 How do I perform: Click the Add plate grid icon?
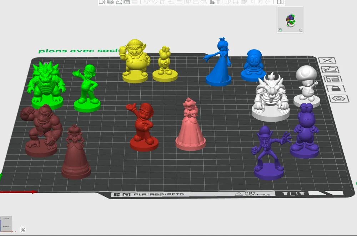(110, 2)
